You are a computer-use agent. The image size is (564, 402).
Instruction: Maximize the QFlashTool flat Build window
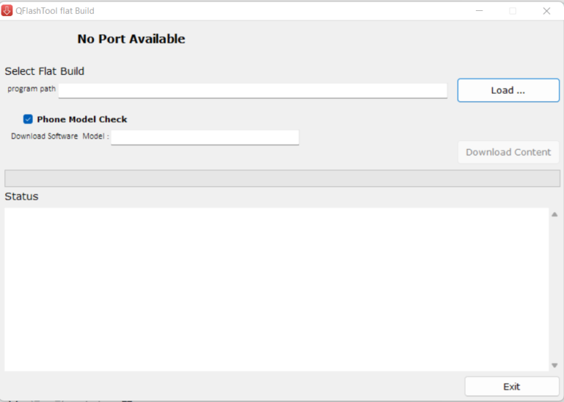513,11
